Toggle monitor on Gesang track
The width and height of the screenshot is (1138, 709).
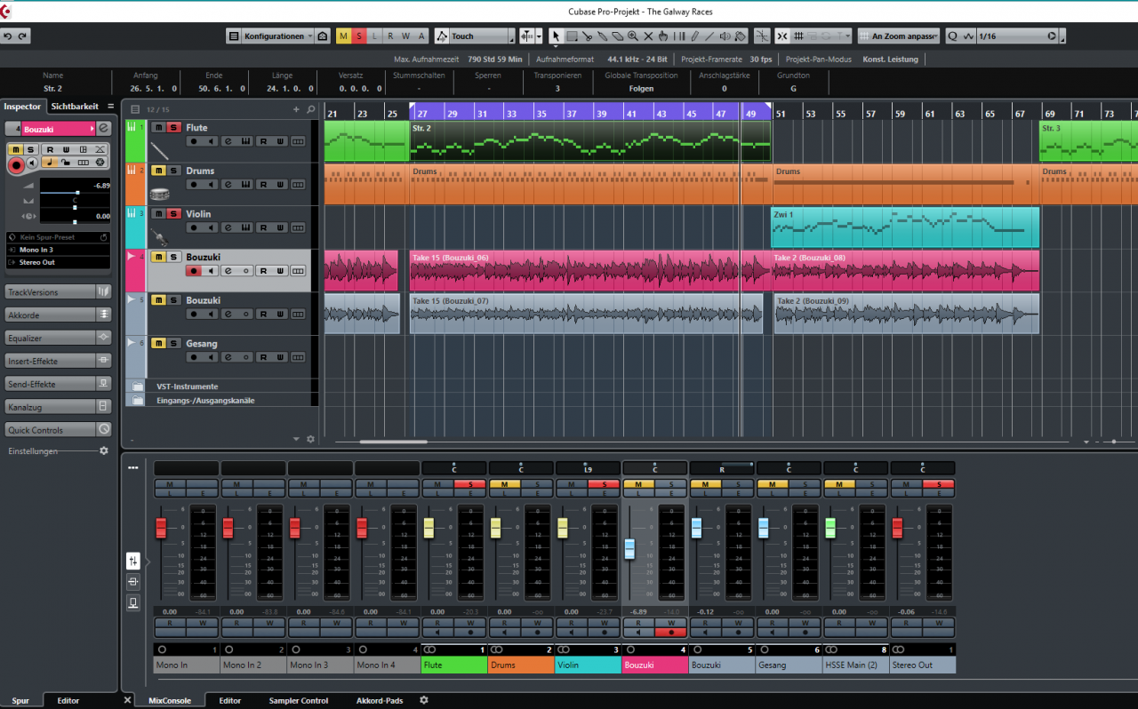(x=210, y=357)
